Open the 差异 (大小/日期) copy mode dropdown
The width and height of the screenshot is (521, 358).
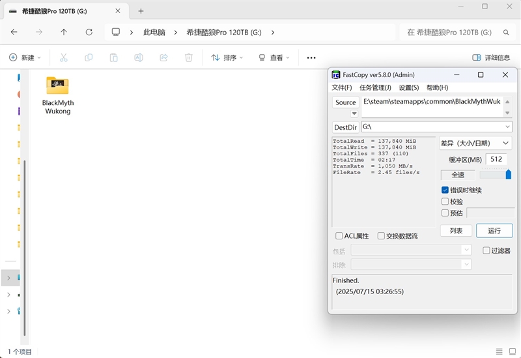click(x=475, y=143)
